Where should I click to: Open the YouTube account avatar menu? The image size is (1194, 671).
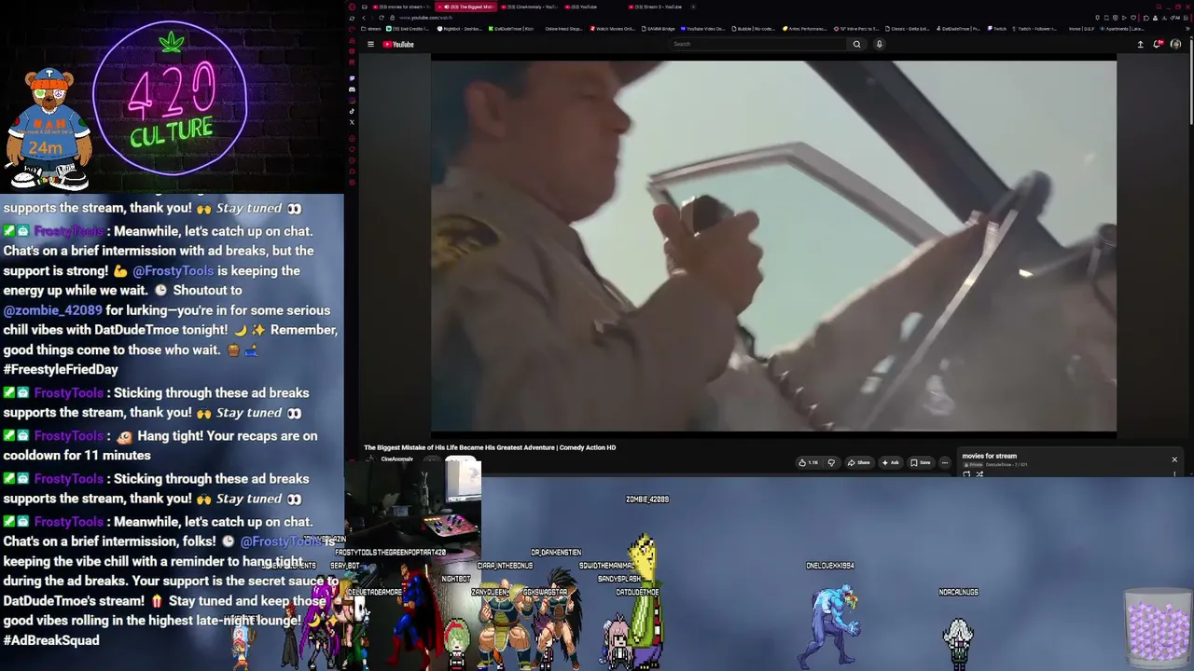click(1175, 44)
